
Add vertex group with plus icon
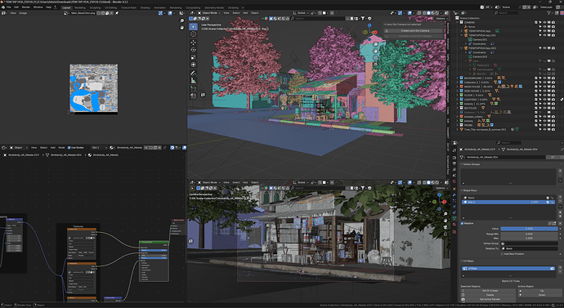(x=560, y=170)
